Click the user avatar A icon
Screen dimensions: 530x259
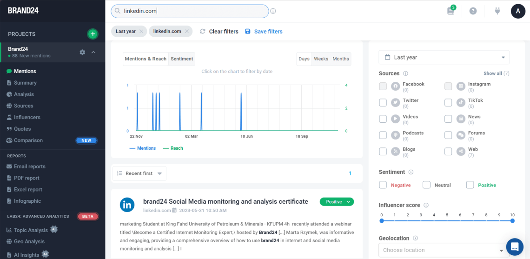tap(518, 11)
